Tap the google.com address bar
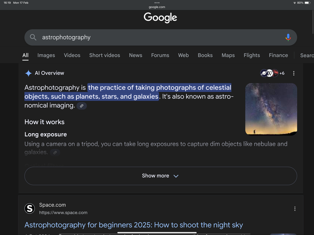Image resolution: width=314 pixels, height=235 pixels. (157, 7)
